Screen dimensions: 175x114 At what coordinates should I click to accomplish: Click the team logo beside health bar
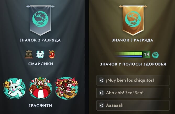(x=155, y=55)
